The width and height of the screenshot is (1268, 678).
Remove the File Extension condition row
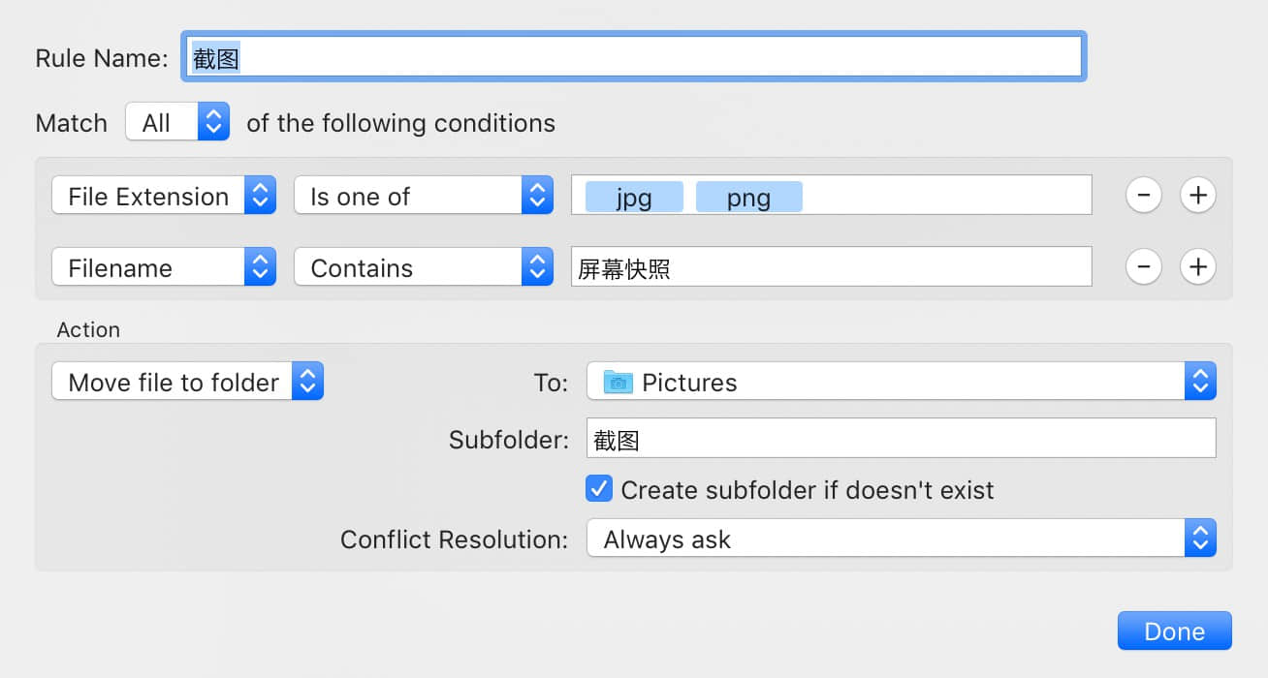1144,195
